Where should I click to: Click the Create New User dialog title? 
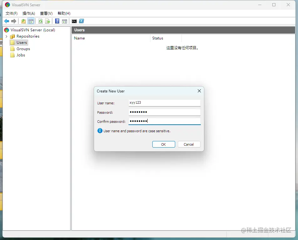[x=111, y=91]
